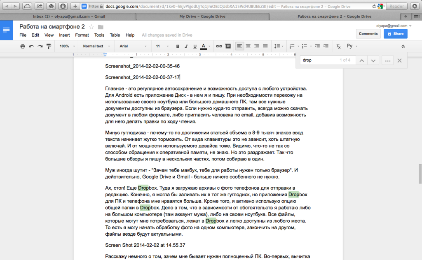Click the Comments button
The width and height of the screenshot is (422, 260).
pos(368,34)
